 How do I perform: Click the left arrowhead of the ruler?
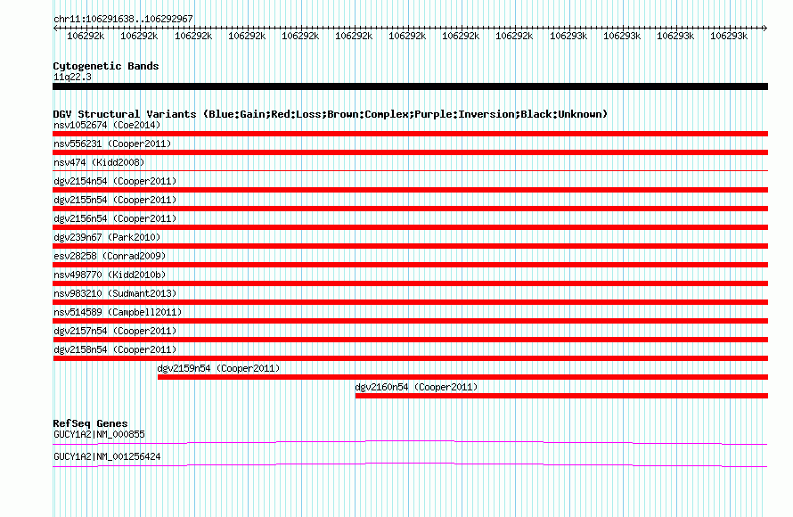click(55, 28)
